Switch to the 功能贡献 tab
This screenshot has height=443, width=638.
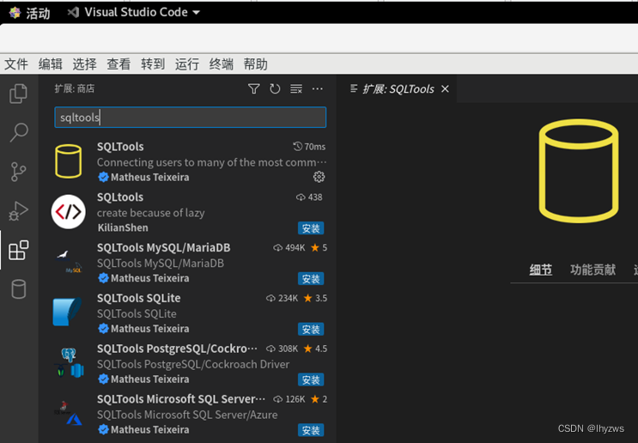click(592, 270)
